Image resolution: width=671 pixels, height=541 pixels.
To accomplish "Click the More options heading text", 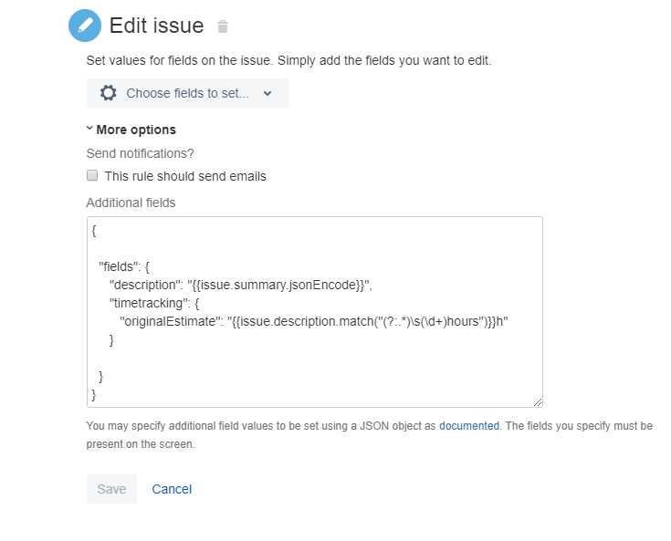I will (x=136, y=130).
